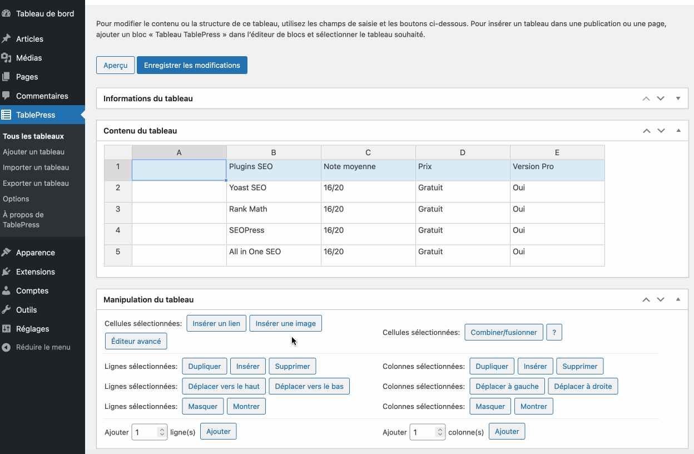Click the Aperçu button

point(115,65)
